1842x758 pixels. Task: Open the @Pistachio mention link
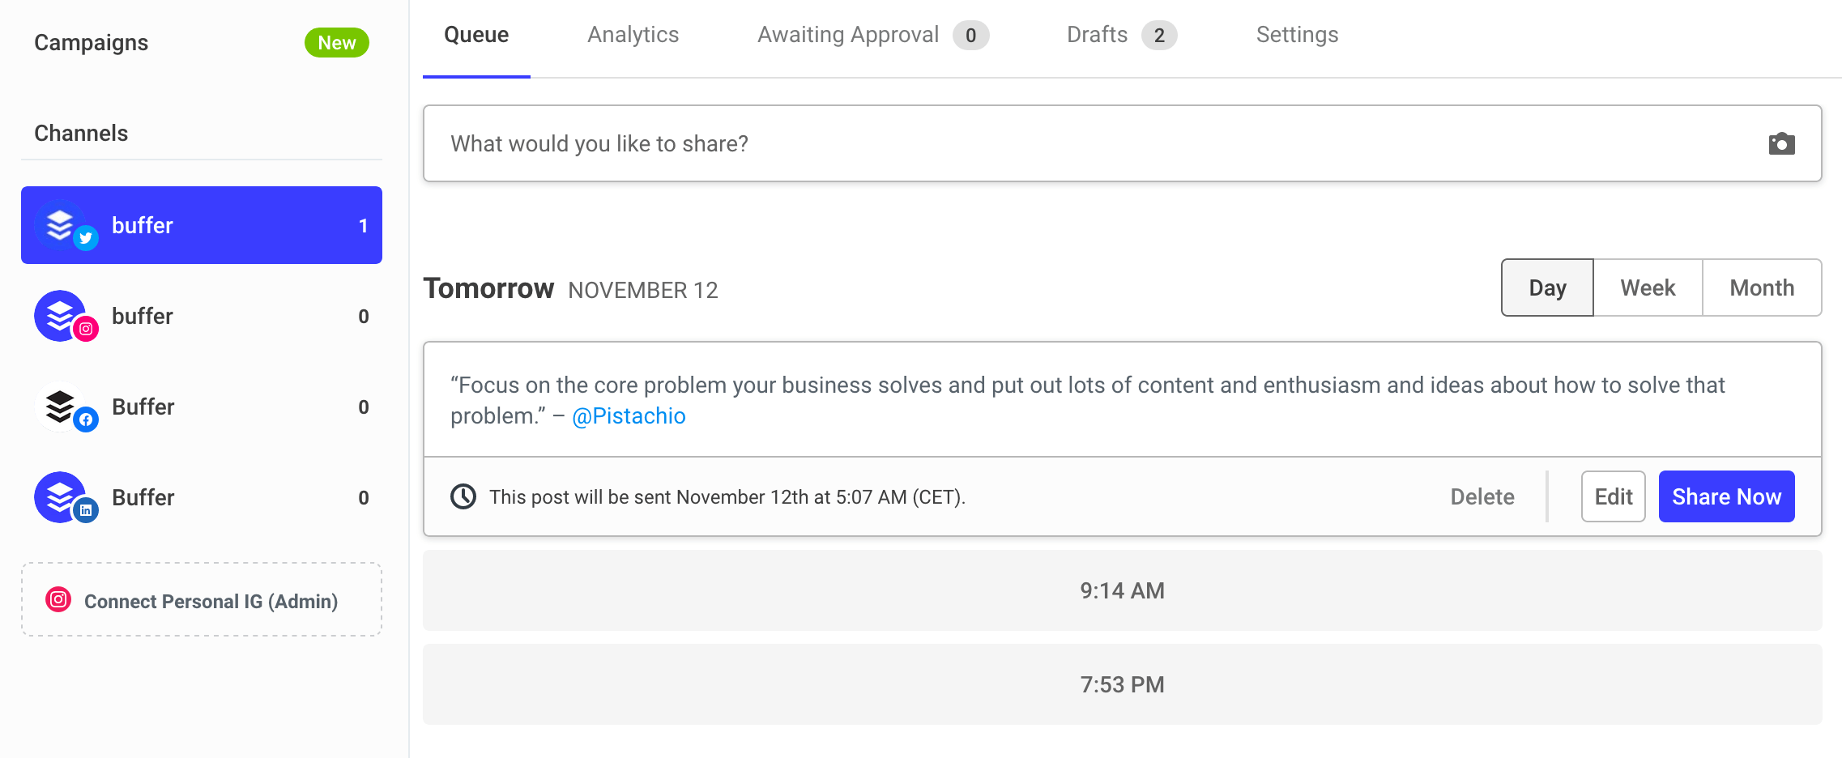[x=629, y=416]
